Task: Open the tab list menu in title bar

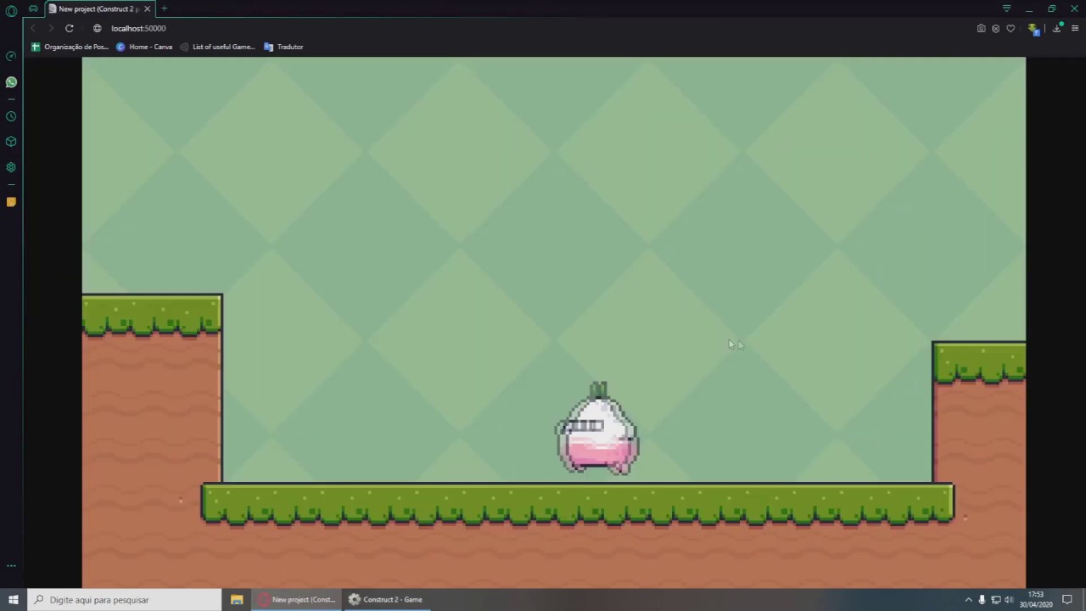Action: pos(1006,8)
